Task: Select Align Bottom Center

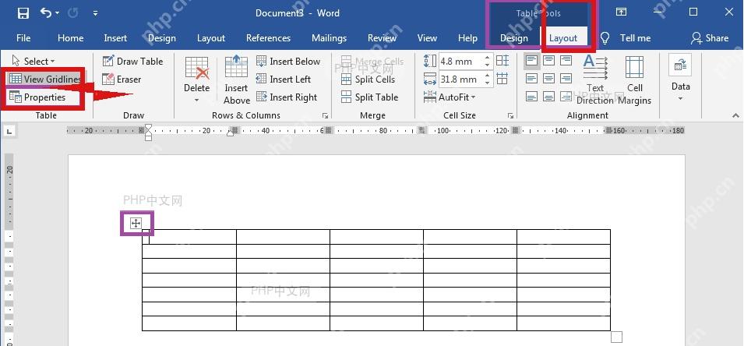Action: pyautogui.click(x=549, y=97)
